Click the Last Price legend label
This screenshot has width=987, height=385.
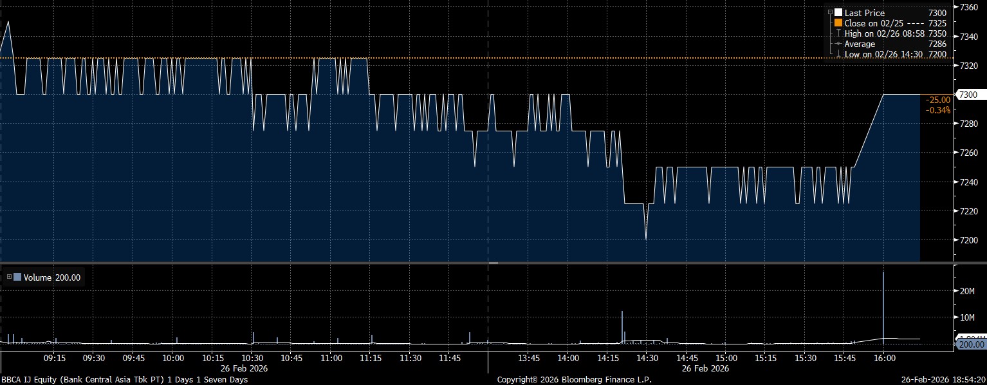coord(864,13)
